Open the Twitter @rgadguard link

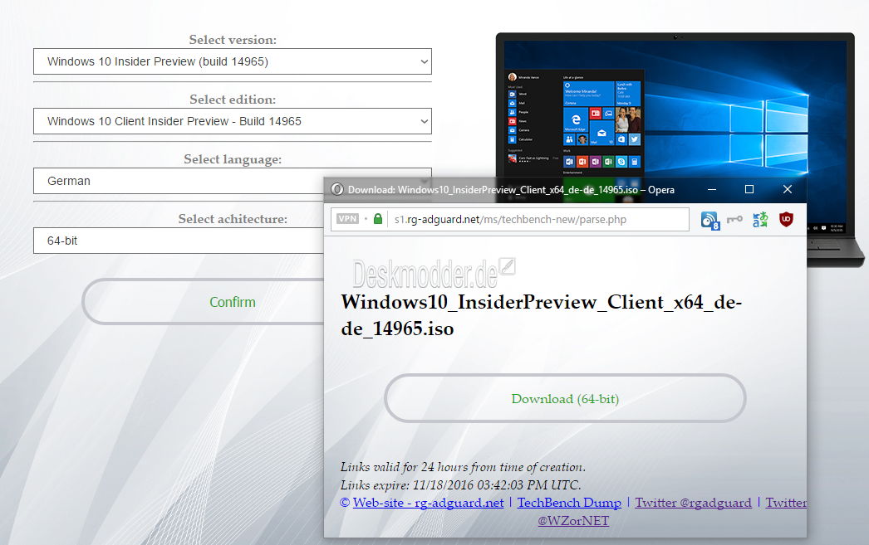[694, 503]
